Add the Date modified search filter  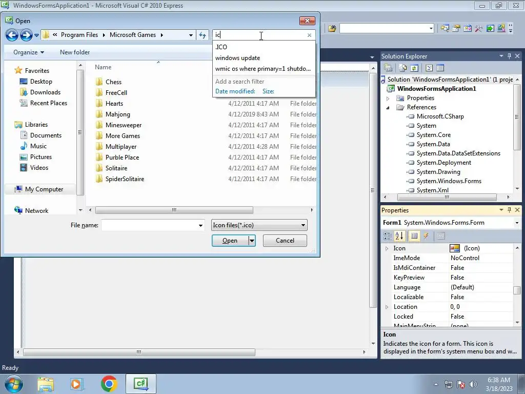235,91
